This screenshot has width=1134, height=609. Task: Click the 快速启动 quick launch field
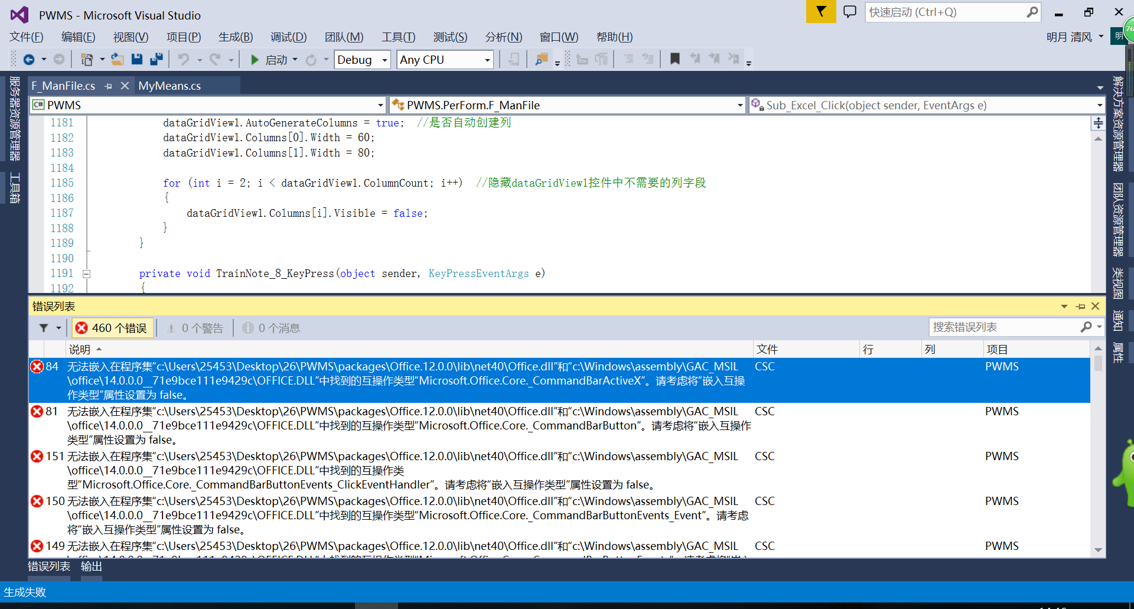pyautogui.click(x=945, y=12)
